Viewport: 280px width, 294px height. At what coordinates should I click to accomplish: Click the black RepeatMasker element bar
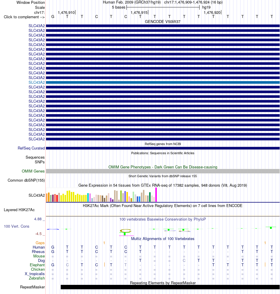[170, 287]
